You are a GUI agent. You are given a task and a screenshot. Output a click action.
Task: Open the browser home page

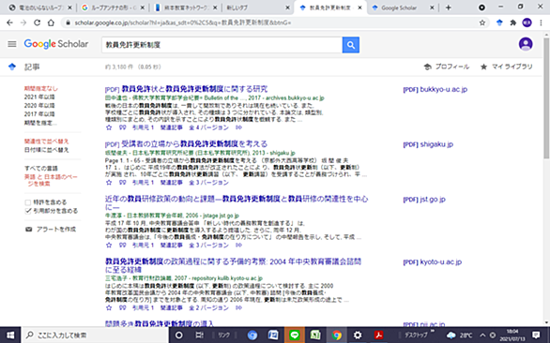pyautogui.click(x=51, y=22)
